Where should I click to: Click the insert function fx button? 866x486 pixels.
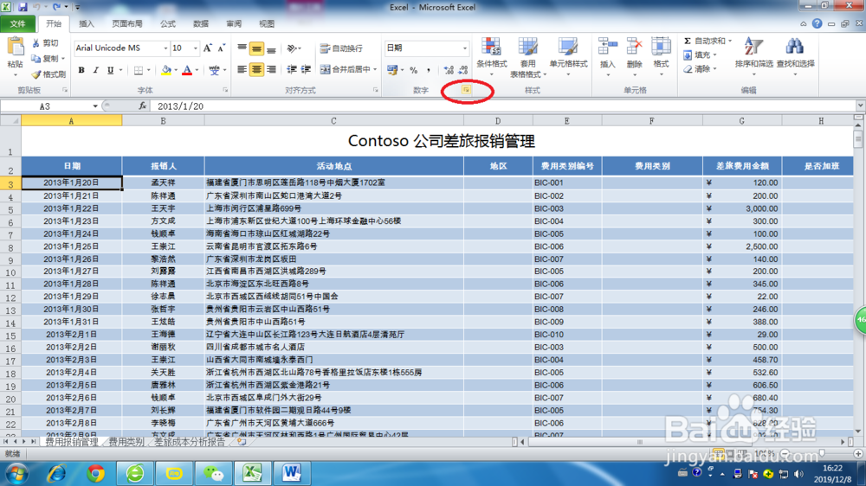pyautogui.click(x=143, y=106)
